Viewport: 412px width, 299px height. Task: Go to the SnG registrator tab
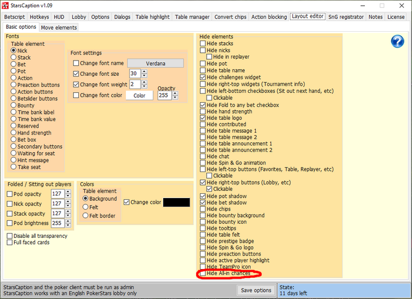click(x=345, y=17)
